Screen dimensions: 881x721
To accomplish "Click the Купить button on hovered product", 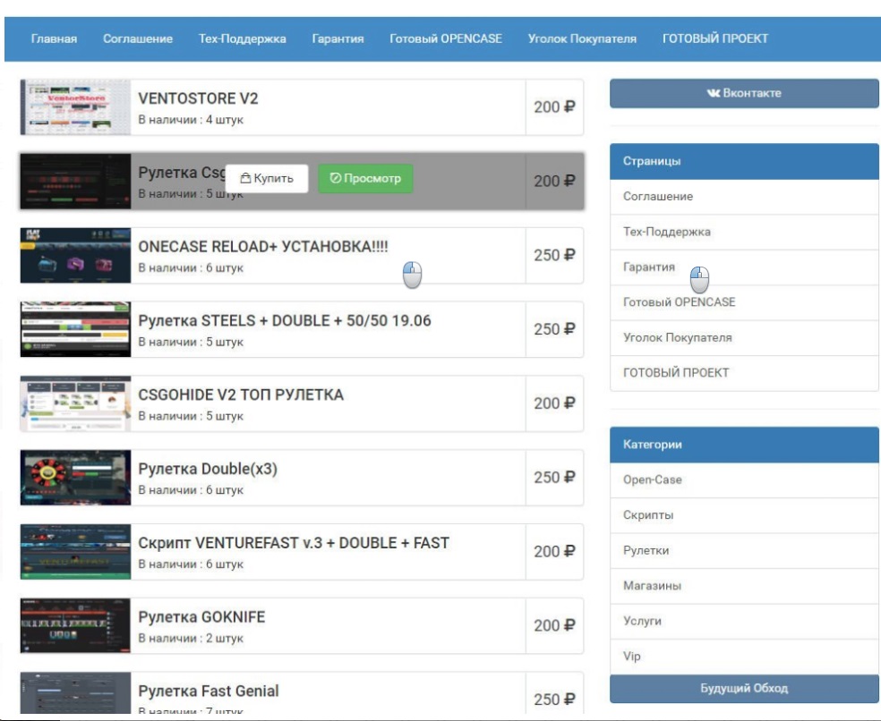I will 266,179.
